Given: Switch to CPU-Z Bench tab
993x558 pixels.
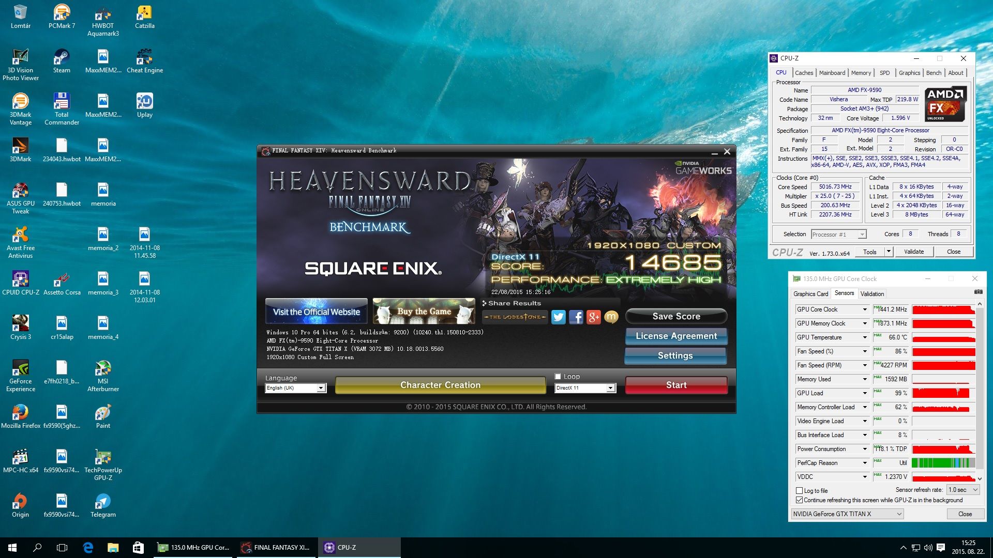Looking at the screenshot, I should tap(934, 73).
